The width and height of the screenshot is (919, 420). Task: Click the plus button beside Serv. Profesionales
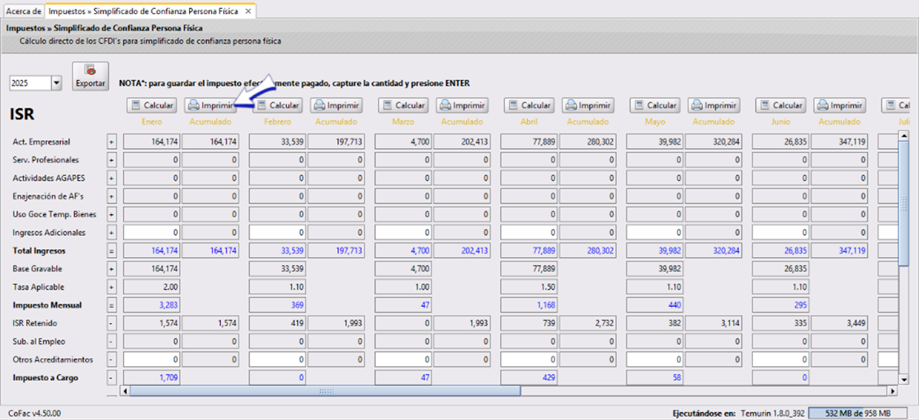[112, 160]
